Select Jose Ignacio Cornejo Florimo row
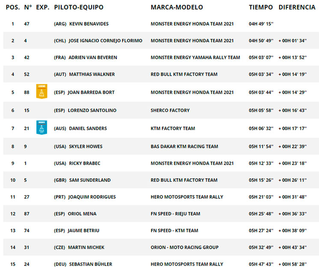The image size is (319, 274). click(161, 41)
